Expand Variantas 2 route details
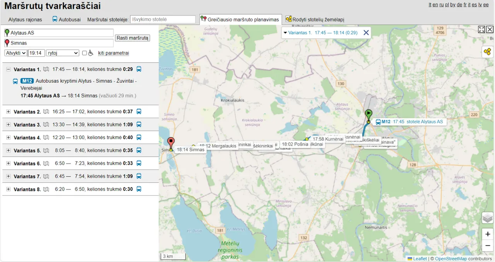 (8, 112)
